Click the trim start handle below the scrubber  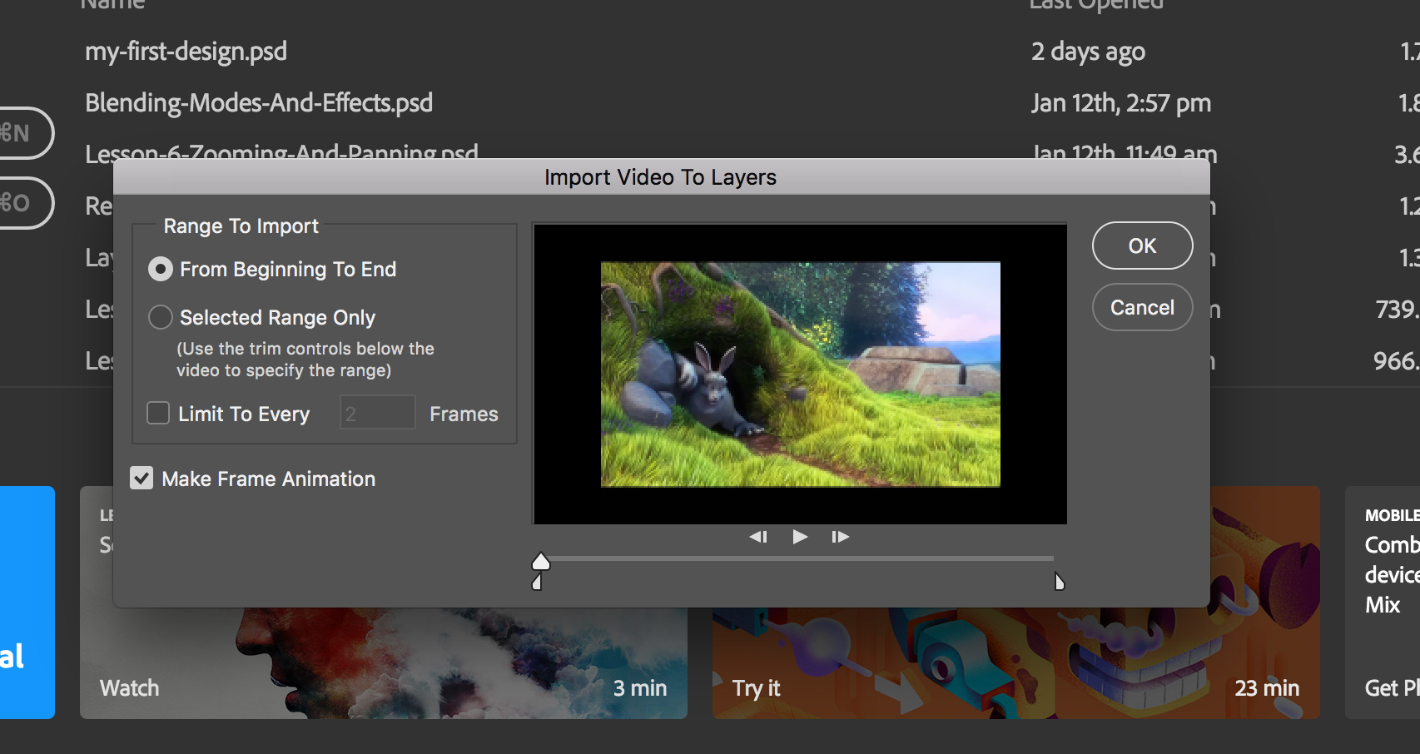tap(537, 581)
